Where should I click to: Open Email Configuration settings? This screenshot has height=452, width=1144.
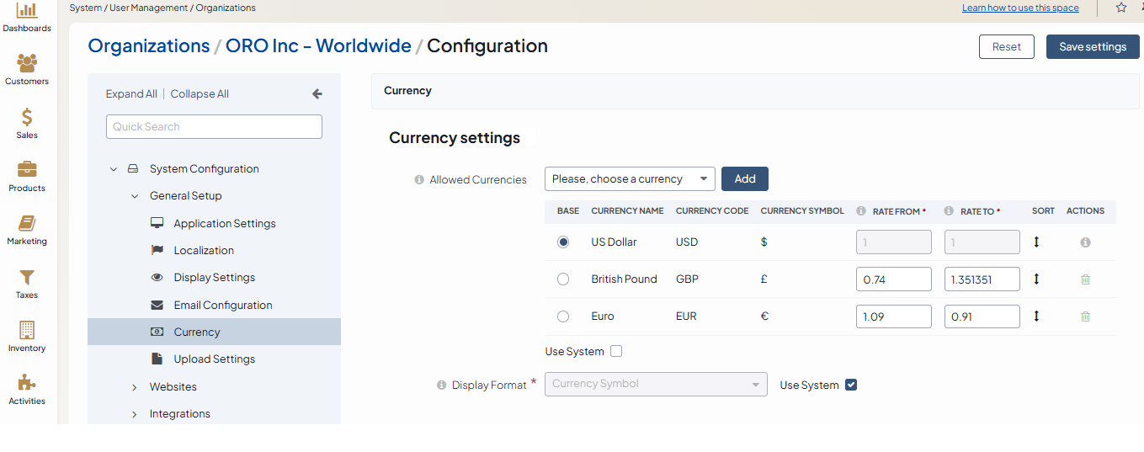(x=223, y=306)
